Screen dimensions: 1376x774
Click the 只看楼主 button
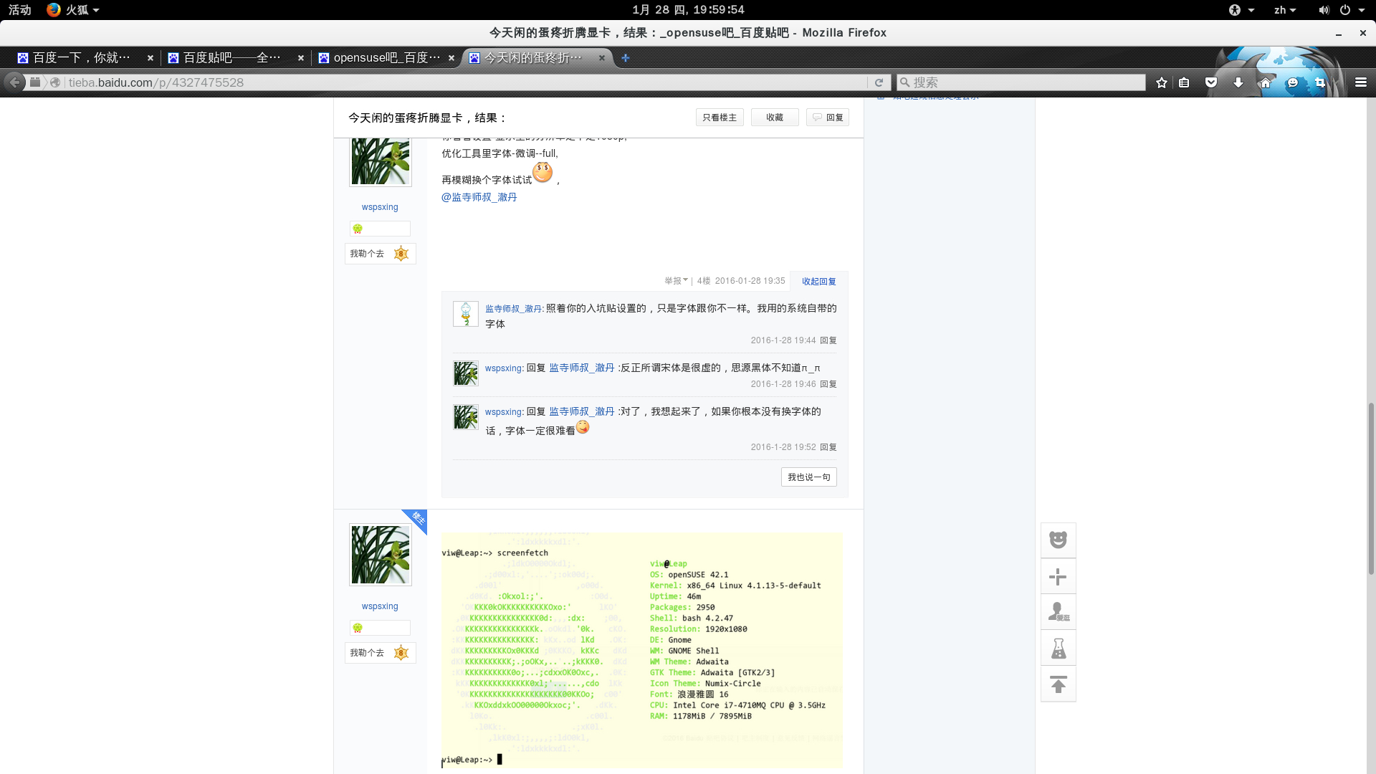720,118
